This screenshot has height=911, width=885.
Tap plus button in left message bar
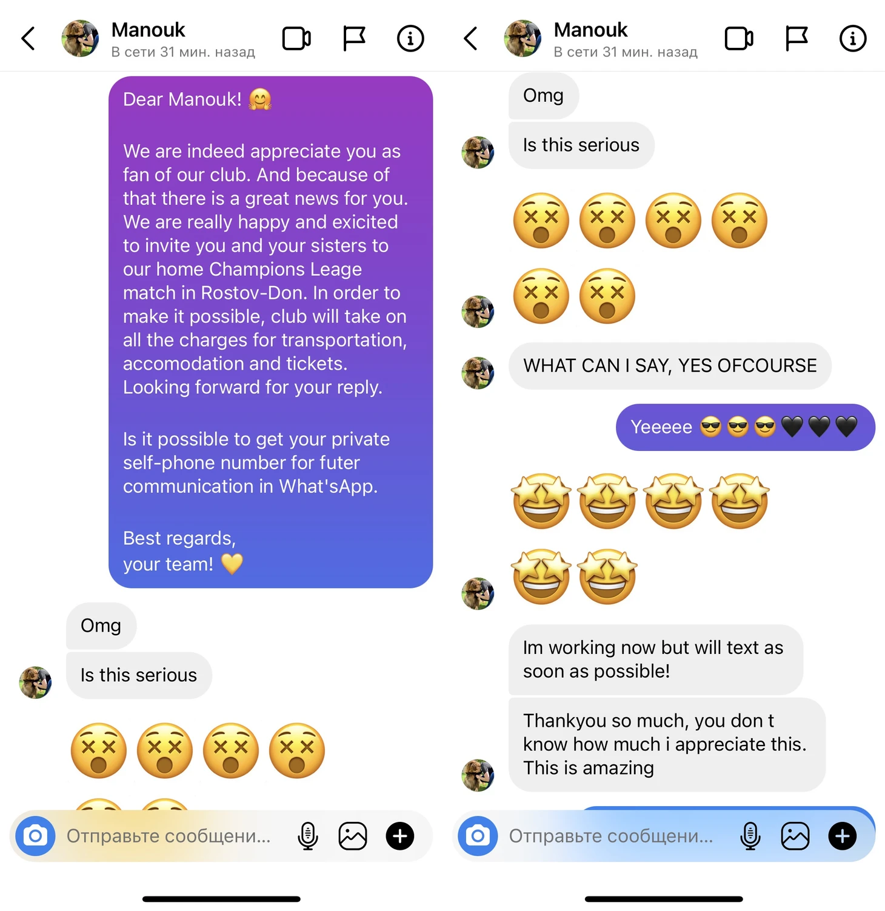tap(400, 836)
